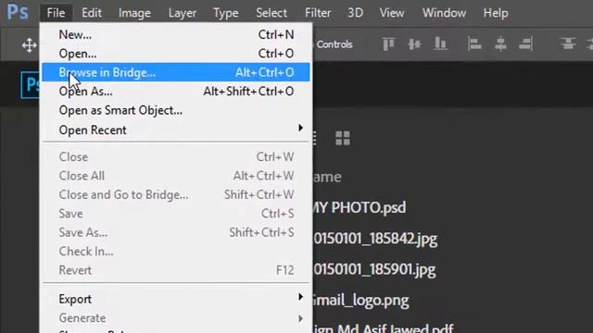This screenshot has width=593, height=333.
Task: Expand the Export submenu
Action: tap(176, 299)
